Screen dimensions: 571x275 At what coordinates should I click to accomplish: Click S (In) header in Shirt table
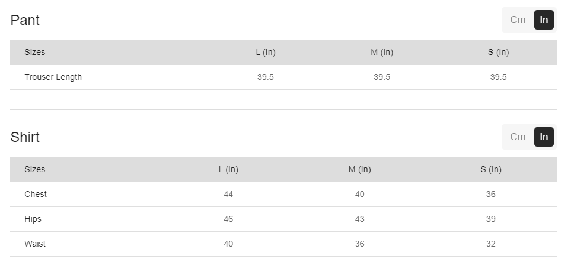[x=491, y=169]
